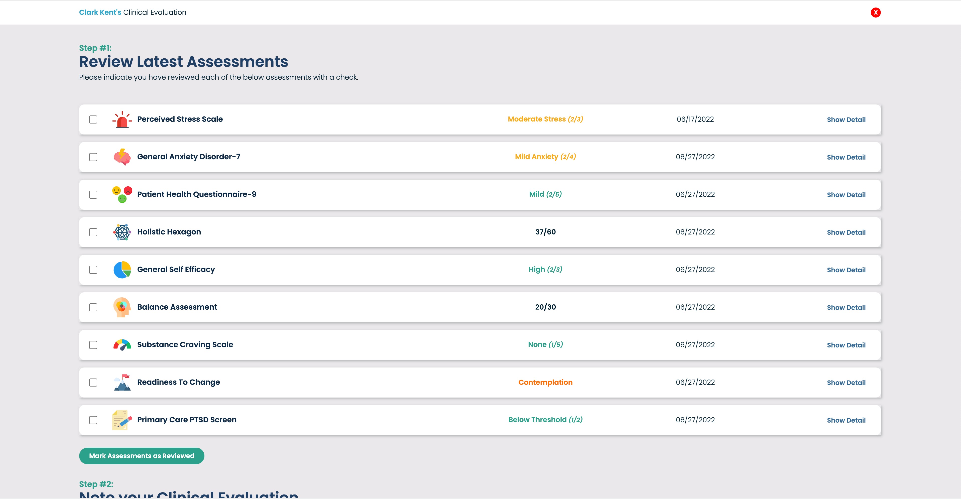Click the Holistic Hexagon network icon
Image resolution: width=961 pixels, height=499 pixels.
tap(122, 232)
